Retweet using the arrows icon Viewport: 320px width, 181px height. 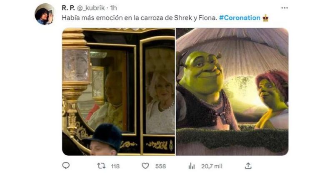[101, 166]
